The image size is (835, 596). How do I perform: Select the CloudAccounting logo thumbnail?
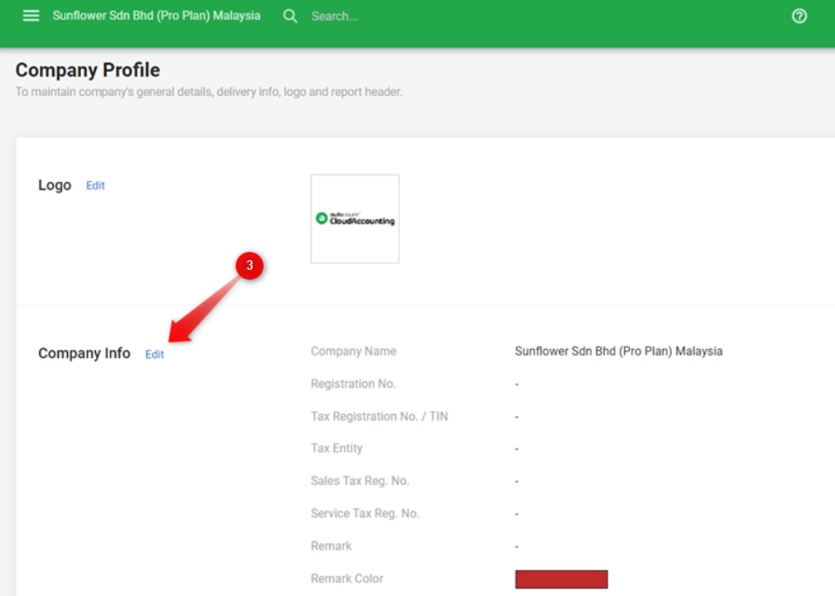355,218
